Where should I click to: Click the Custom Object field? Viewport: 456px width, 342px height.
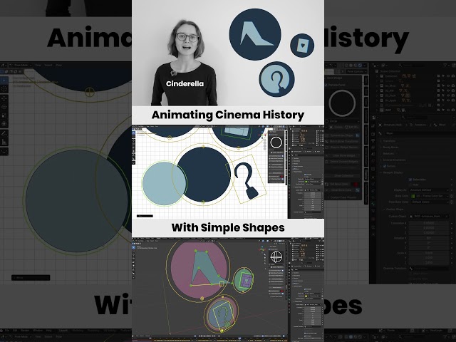coord(428,216)
